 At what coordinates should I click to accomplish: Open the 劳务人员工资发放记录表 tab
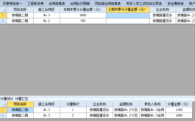144,4
